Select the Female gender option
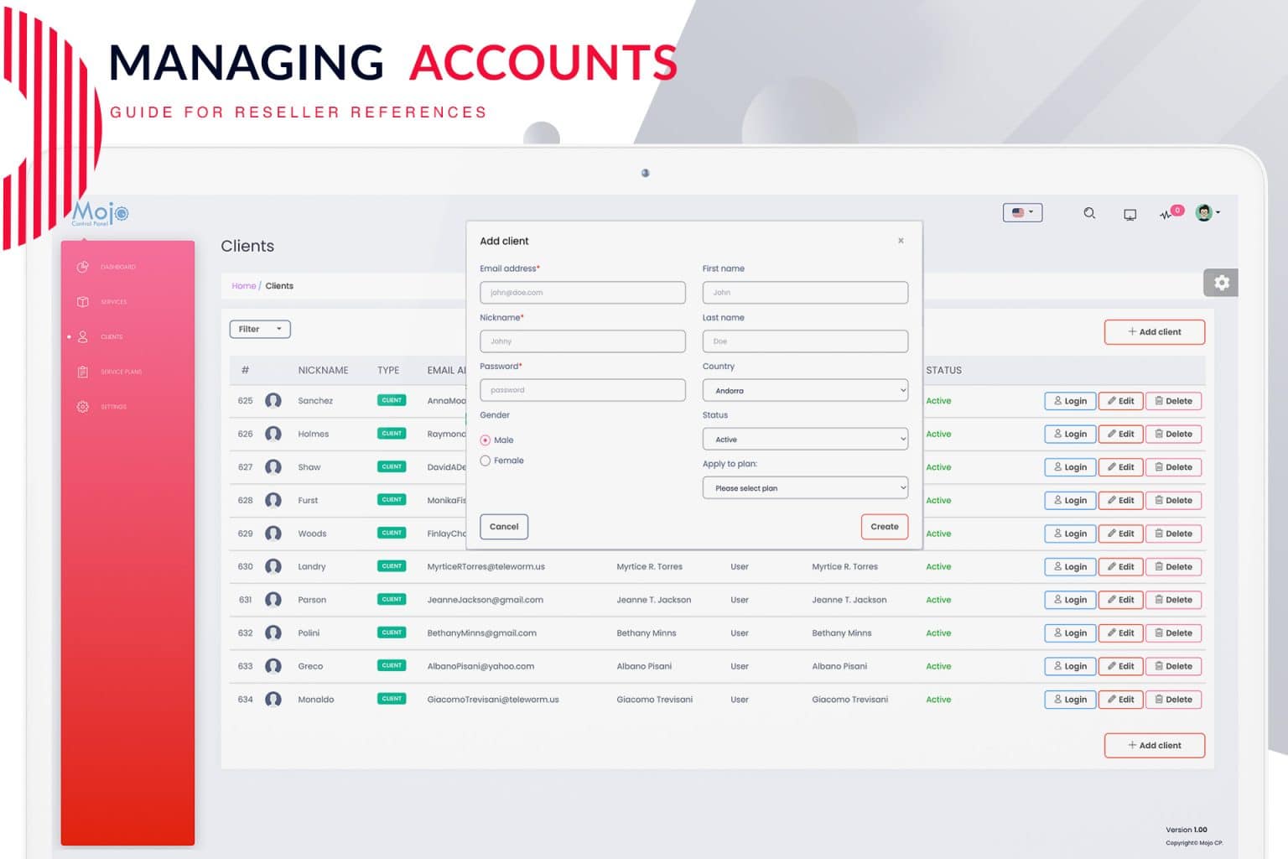Screen dimensions: 1288x859 (486, 461)
